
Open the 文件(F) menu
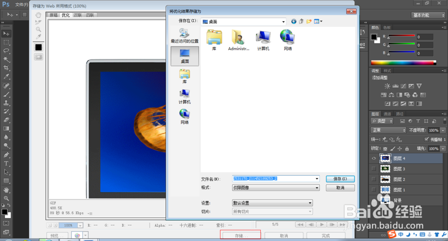(x=22, y=4)
